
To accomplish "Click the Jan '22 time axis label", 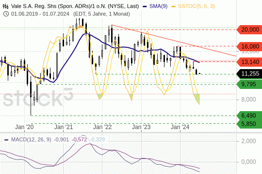I will 102,127.
